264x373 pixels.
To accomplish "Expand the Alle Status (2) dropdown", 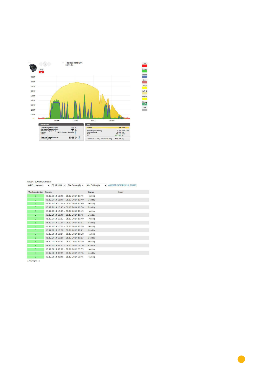I will point(76,185).
